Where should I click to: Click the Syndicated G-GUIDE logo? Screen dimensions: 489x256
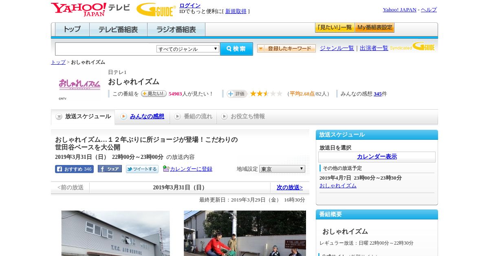point(412,46)
